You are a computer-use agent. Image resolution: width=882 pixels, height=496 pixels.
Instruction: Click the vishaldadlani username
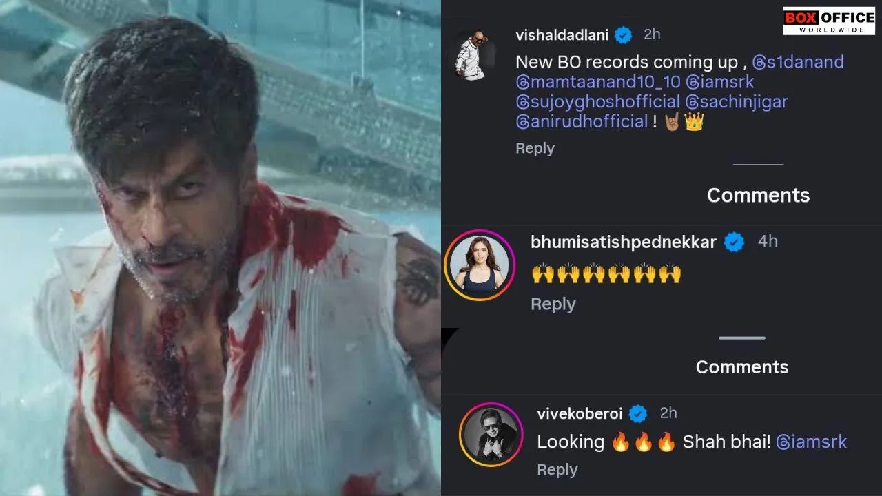tap(562, 34)
